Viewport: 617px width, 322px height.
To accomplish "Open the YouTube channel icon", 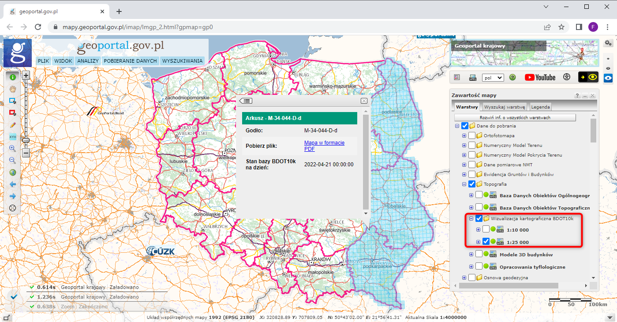I will (x=540, y=77).
